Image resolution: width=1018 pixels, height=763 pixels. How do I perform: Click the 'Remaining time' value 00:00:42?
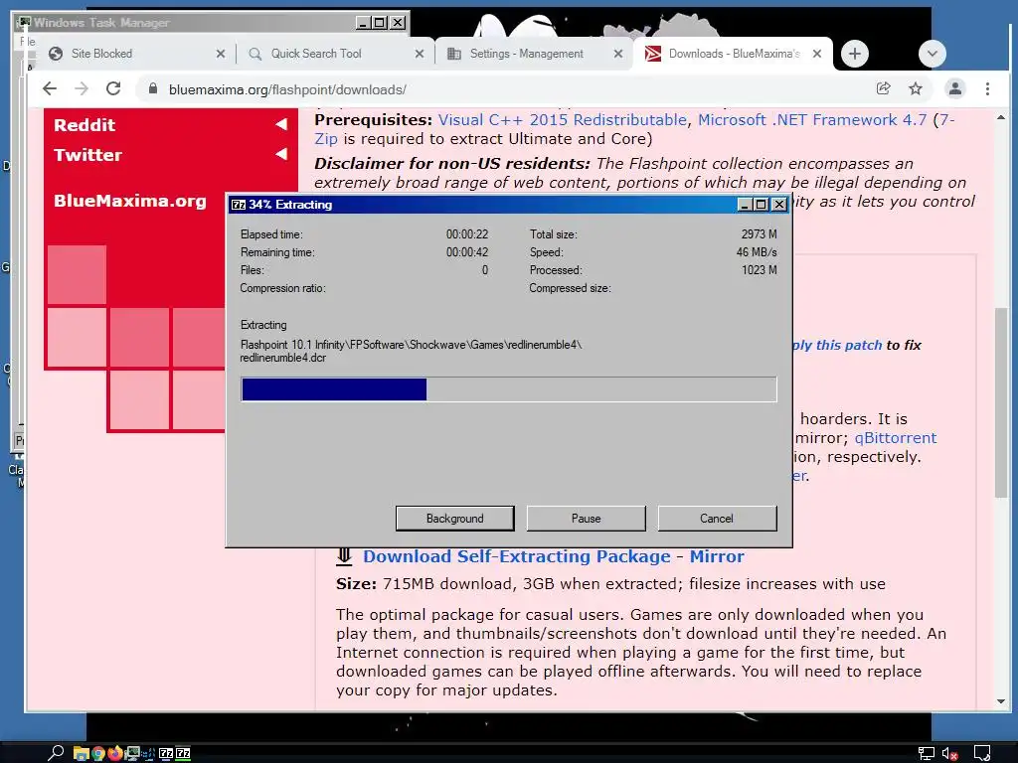tap(467, 252)
